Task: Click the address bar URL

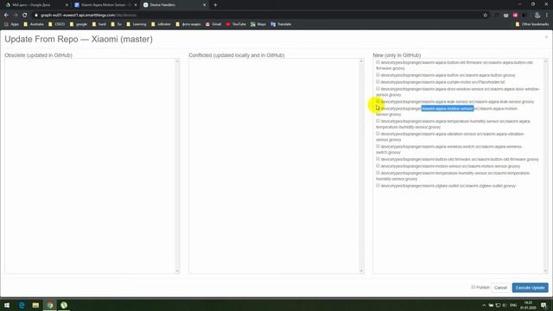Action: point(88,16)
